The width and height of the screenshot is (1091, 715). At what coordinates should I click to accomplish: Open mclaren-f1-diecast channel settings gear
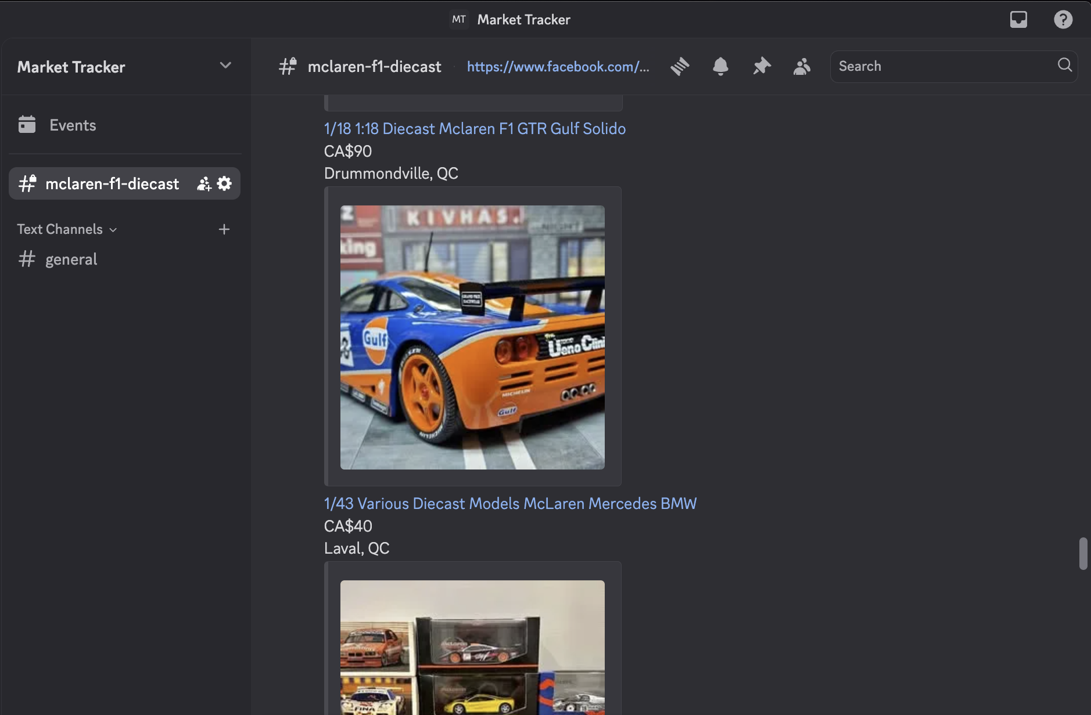[224, 183]
